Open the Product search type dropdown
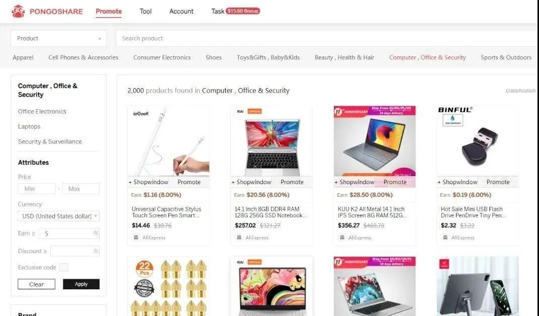This screenshot has height=316, width=539. coord(58,38)
